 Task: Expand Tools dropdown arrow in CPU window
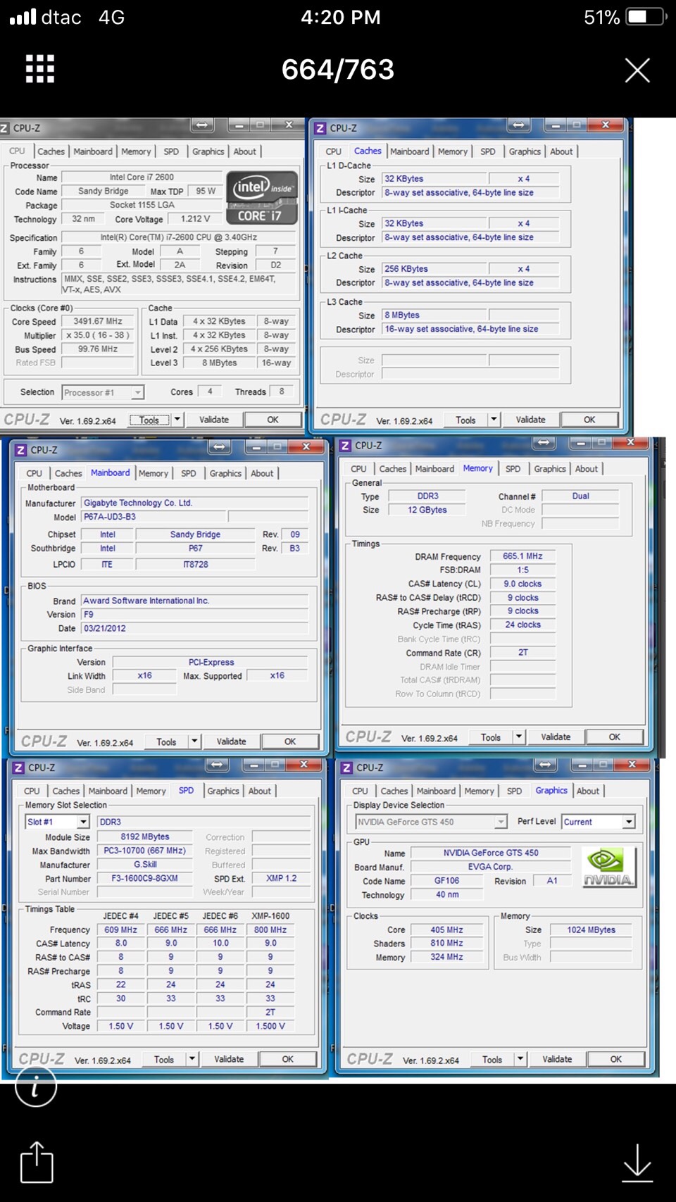(x=177, y=420)
